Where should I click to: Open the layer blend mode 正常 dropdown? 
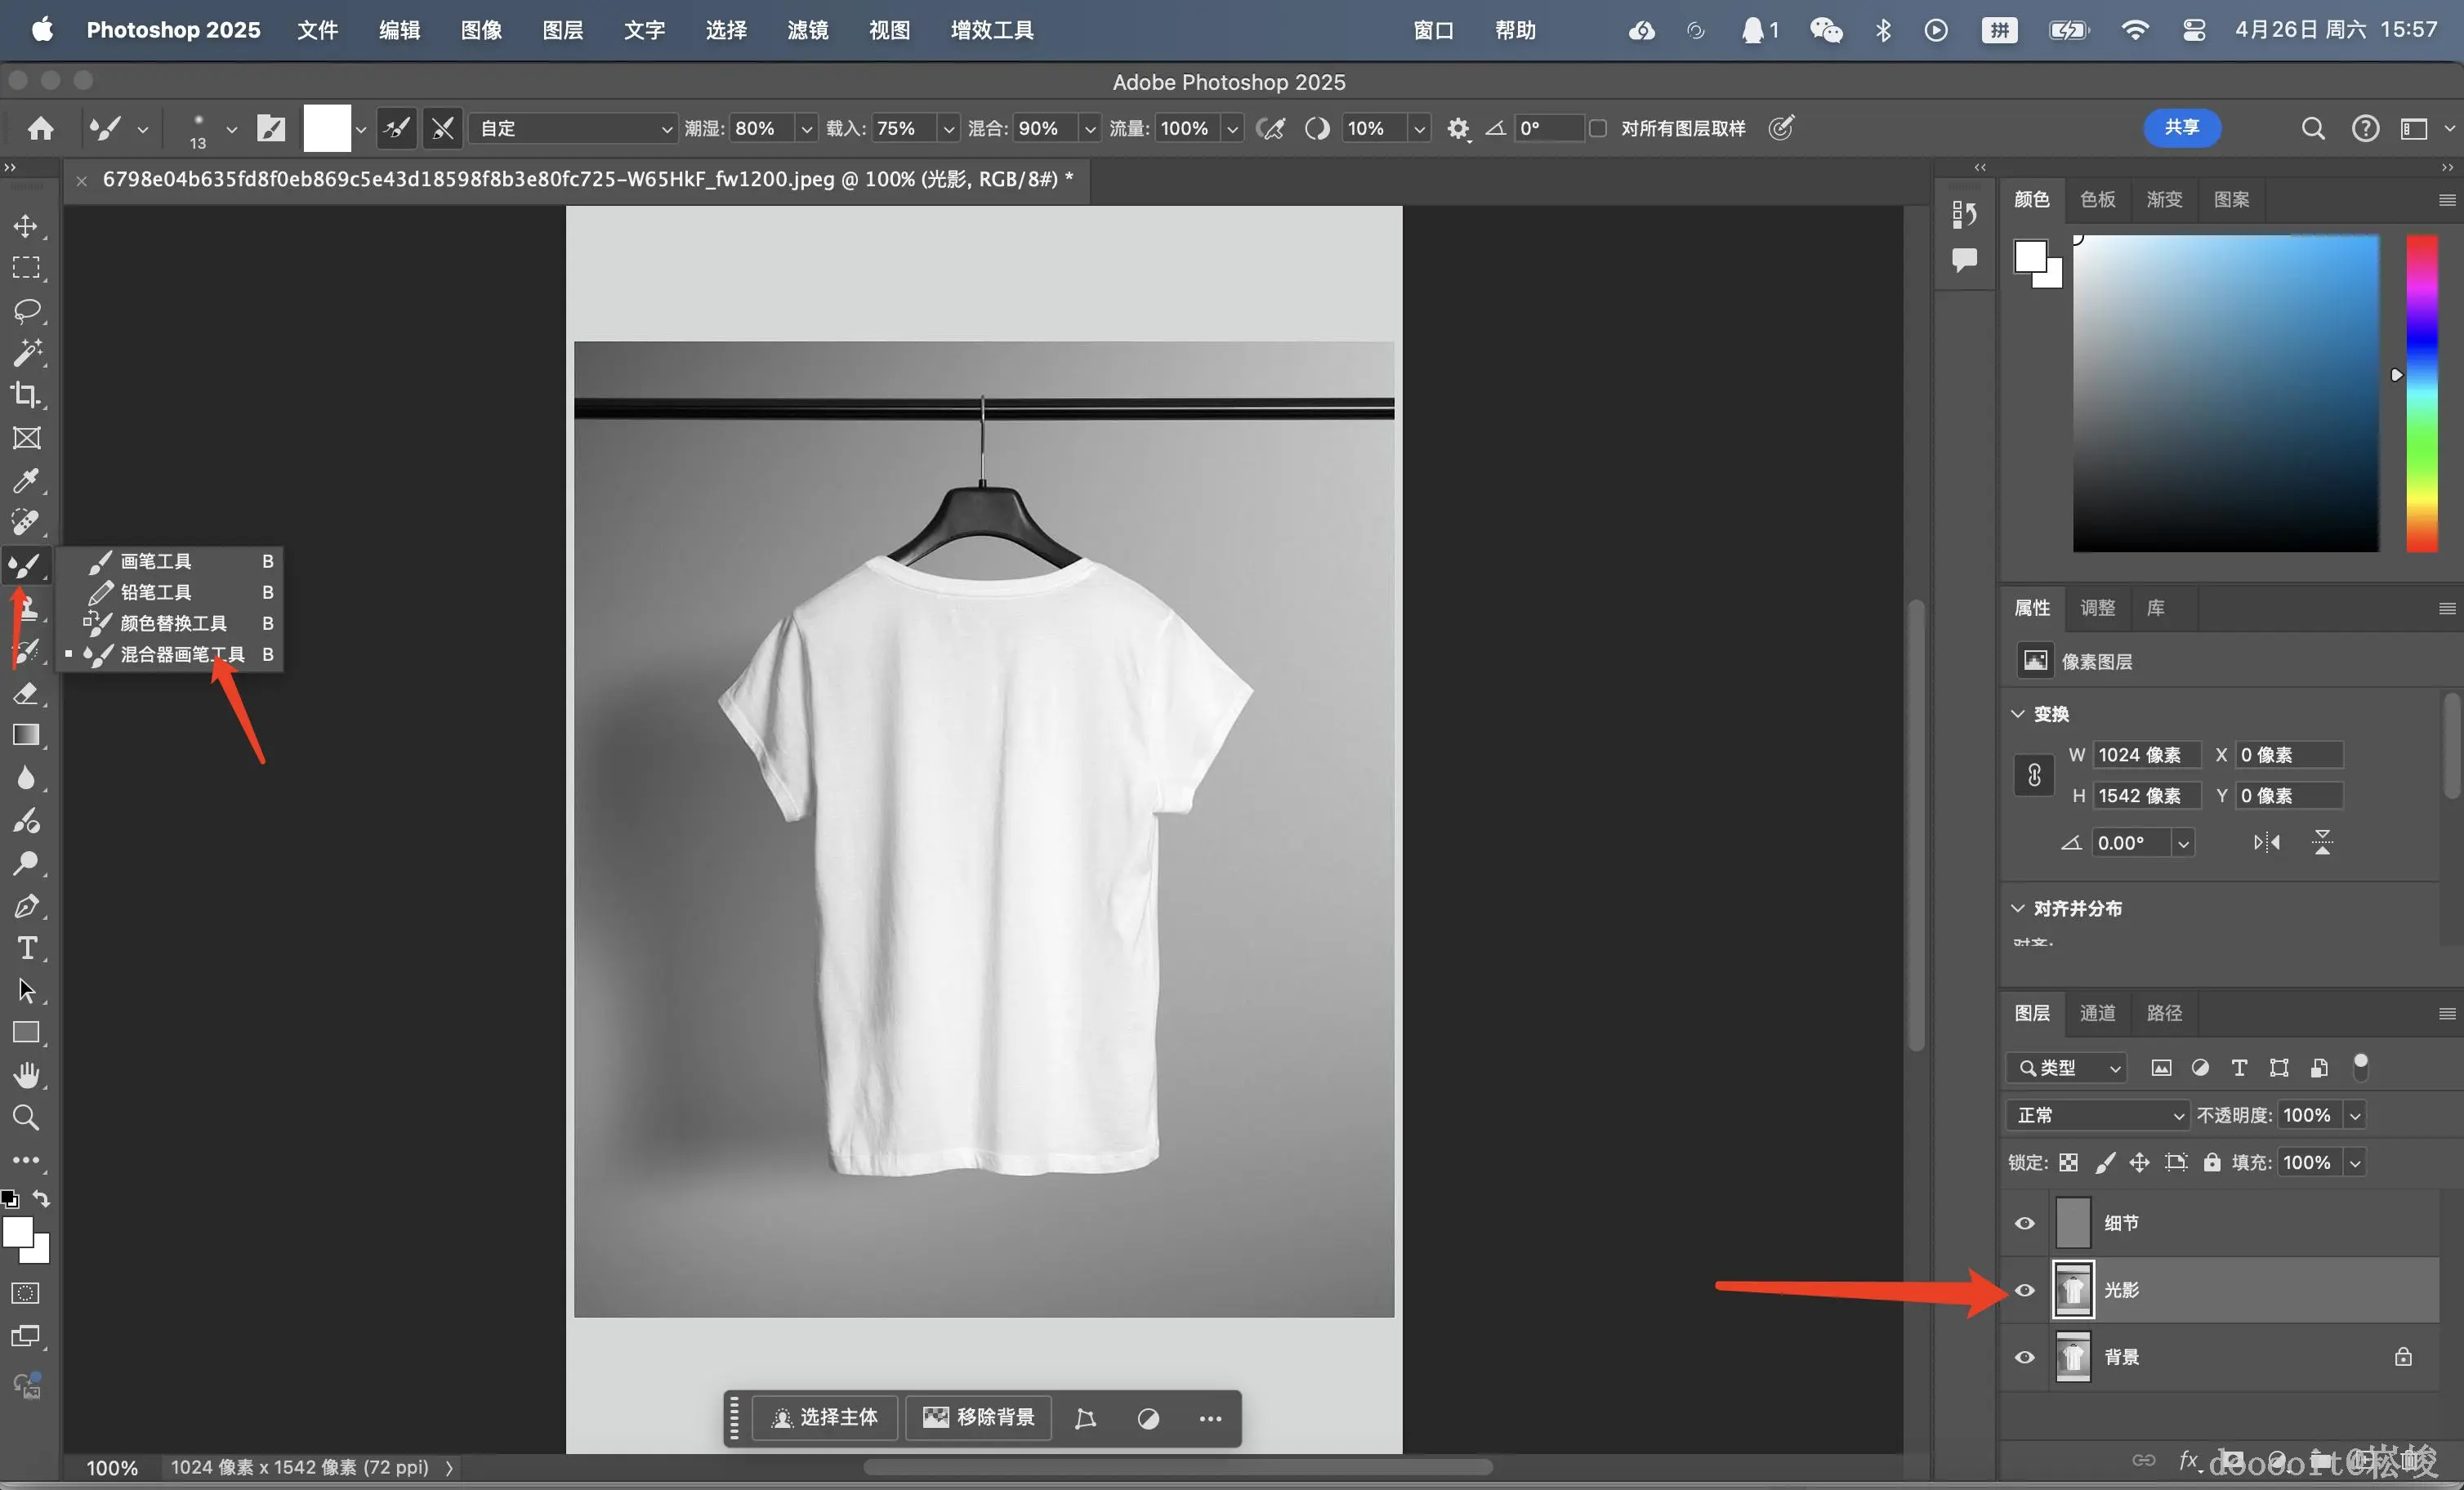coord(2098,1115)
